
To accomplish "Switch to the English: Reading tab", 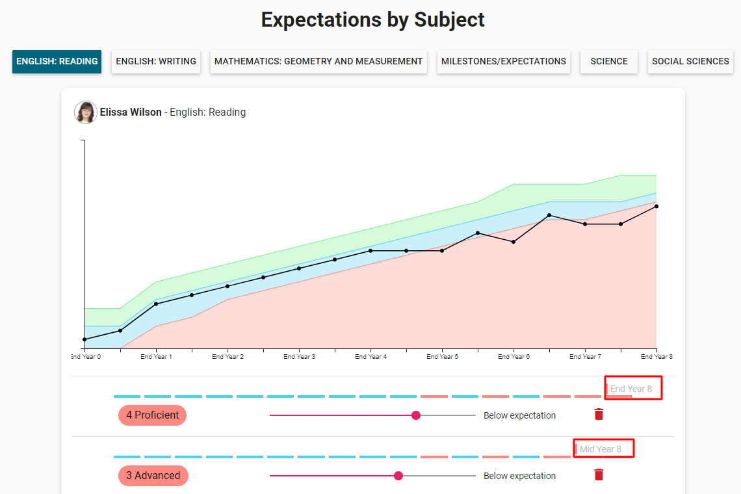I will click(x=57, y=62).
